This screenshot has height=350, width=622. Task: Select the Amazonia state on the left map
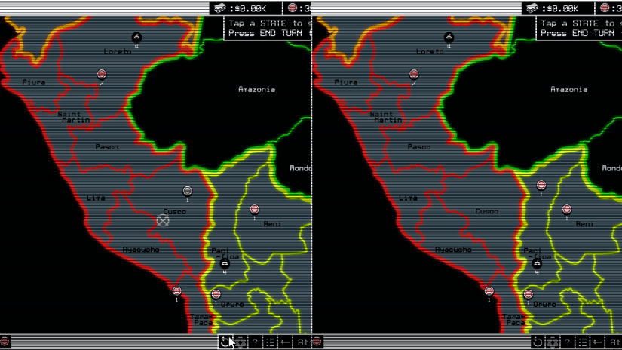256,89
